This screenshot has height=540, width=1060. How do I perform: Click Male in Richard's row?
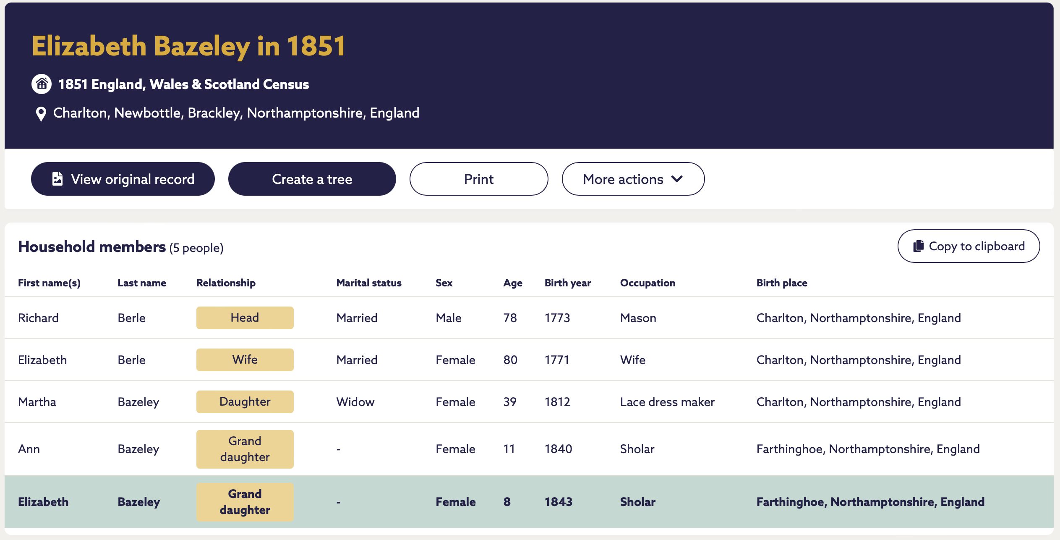tap(449, 318)
